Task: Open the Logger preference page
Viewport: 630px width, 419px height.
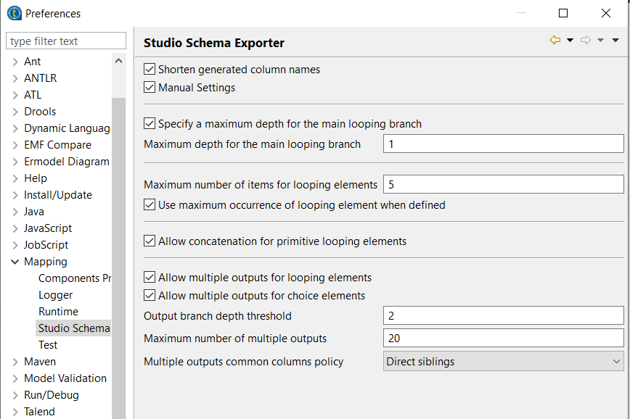Action: pos(56,295)
